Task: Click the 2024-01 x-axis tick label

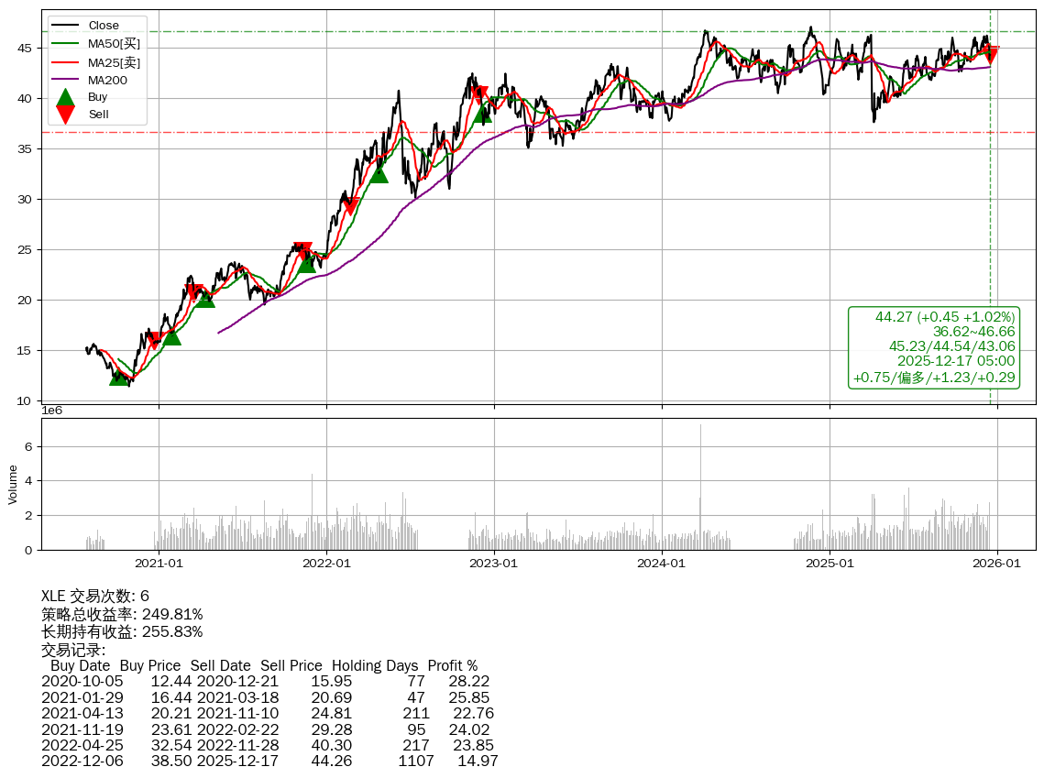Action: 662,563
